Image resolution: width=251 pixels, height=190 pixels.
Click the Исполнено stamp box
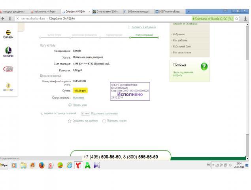pos(130,91)
